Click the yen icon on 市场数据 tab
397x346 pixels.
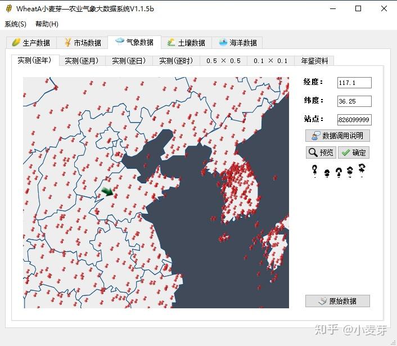[x=67, y=42]
